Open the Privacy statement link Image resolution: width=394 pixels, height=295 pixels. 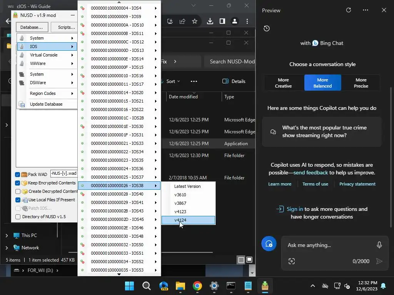(x=357, y=184)
